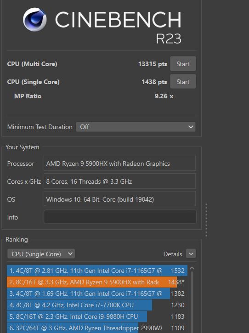Click the dotted panel splitter handle

[206, 220]
